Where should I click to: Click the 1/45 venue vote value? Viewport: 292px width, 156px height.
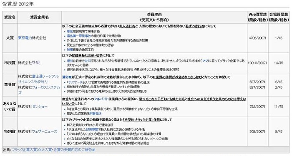pyautogui.click(x=279, y=38)
